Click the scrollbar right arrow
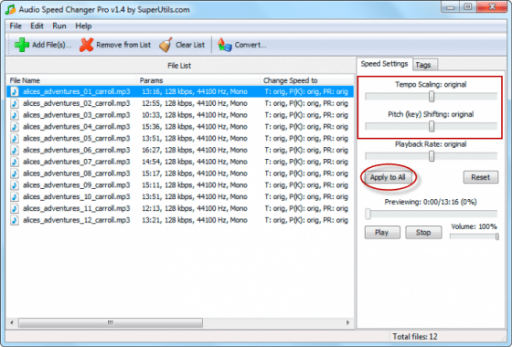Viewport: 512px width, 347px height. click(x=347, y=323)
